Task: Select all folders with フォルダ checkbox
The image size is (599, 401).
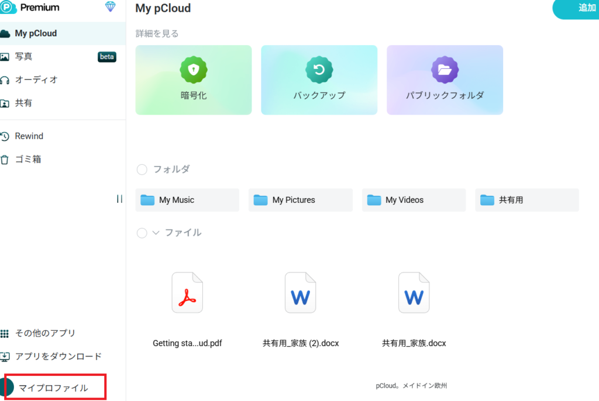Action: (x=142, y=170)
